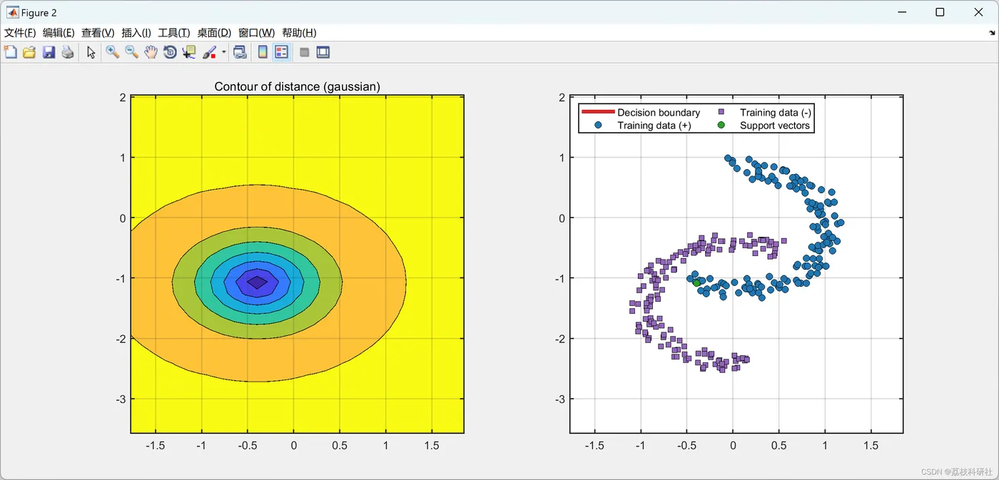This screenshot has width=999, height=480.
Task: Print the figure using printer icon
Action: [68, 52]
